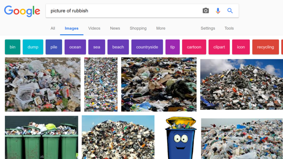
Task: Choose the 'sea' filter chip
Action: [x=97, y=47]
